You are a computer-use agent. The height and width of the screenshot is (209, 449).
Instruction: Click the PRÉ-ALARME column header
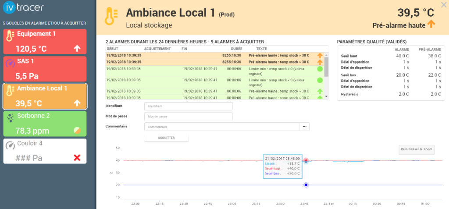pos(430,49)
